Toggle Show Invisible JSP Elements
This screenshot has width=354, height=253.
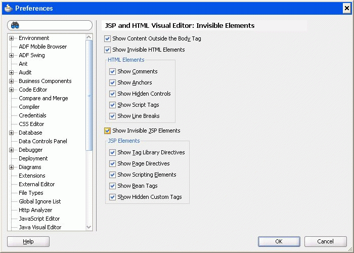(x=107, y=131)
